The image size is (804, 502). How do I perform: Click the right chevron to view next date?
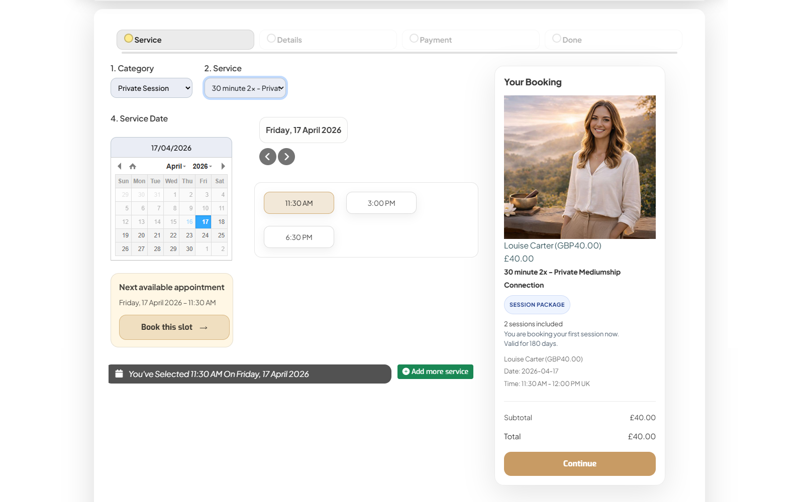pyautogui.click(x=286, y=156)
